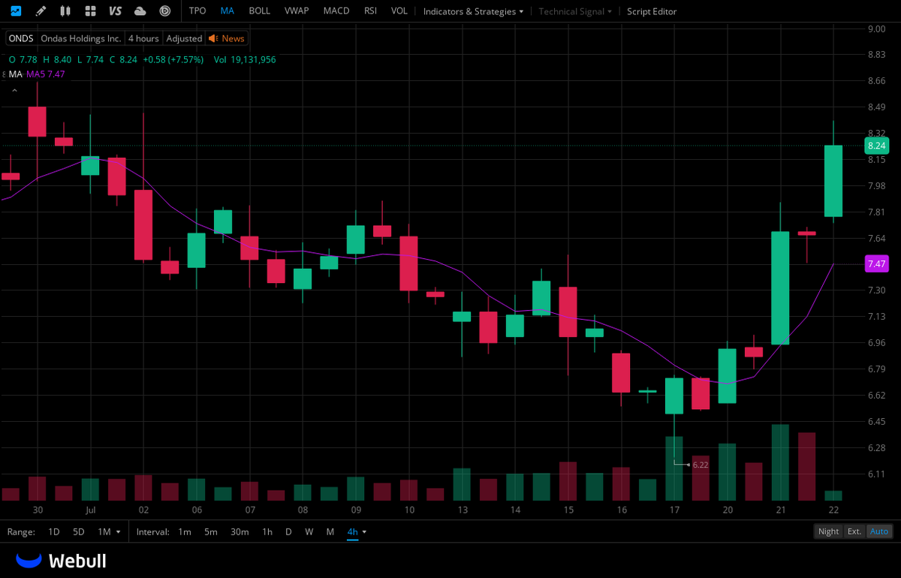Click the MA5 7.47 legend label

pyautogui.click(x=46, y=74)
